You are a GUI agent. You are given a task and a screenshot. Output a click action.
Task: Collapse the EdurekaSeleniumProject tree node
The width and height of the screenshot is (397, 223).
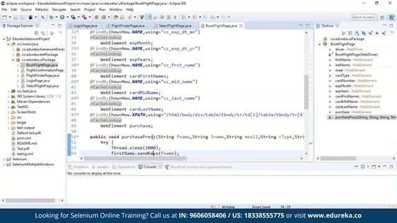point(4,39)
